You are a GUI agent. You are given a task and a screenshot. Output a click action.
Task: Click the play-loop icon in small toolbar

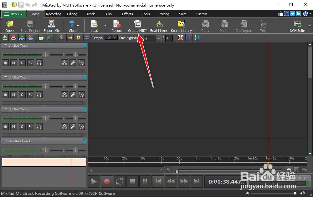5,38
